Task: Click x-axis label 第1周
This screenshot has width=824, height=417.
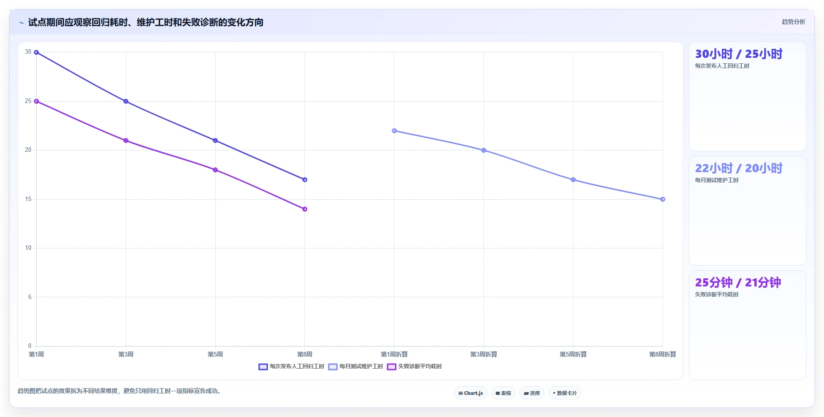Action: (x=37, y=354)
